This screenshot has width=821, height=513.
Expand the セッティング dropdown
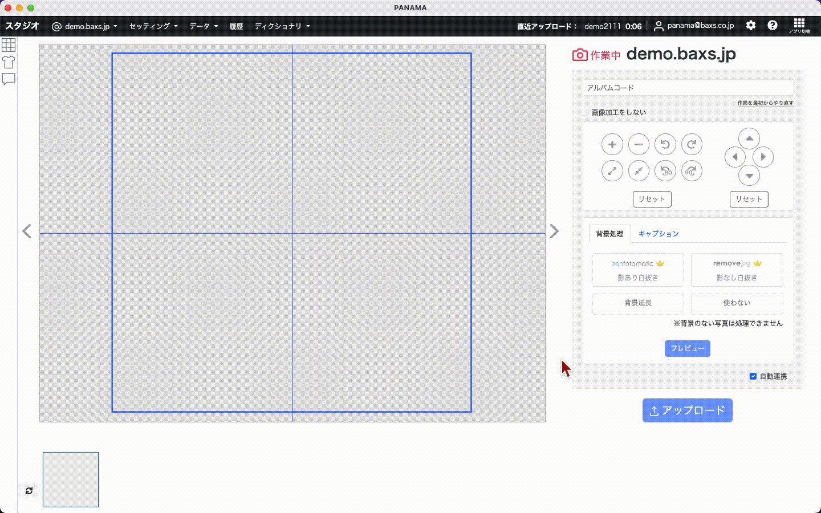pos(153,26)
